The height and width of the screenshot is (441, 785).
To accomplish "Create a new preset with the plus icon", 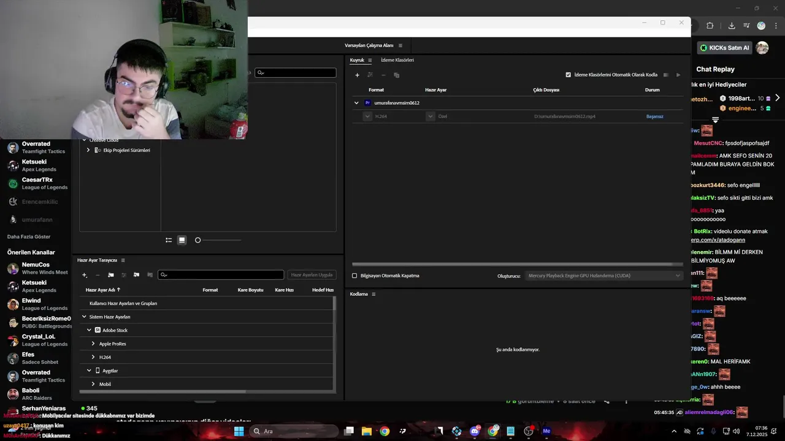I will pos(85,275).
